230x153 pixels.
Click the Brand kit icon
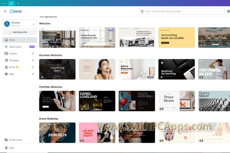pyautogui.click(x=6, y=67)
